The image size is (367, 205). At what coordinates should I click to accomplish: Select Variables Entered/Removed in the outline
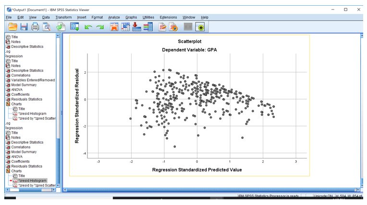tap(33, 80)
